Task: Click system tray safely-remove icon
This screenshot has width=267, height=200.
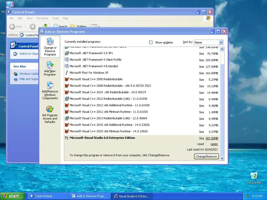Action: (x=248, y=196)
